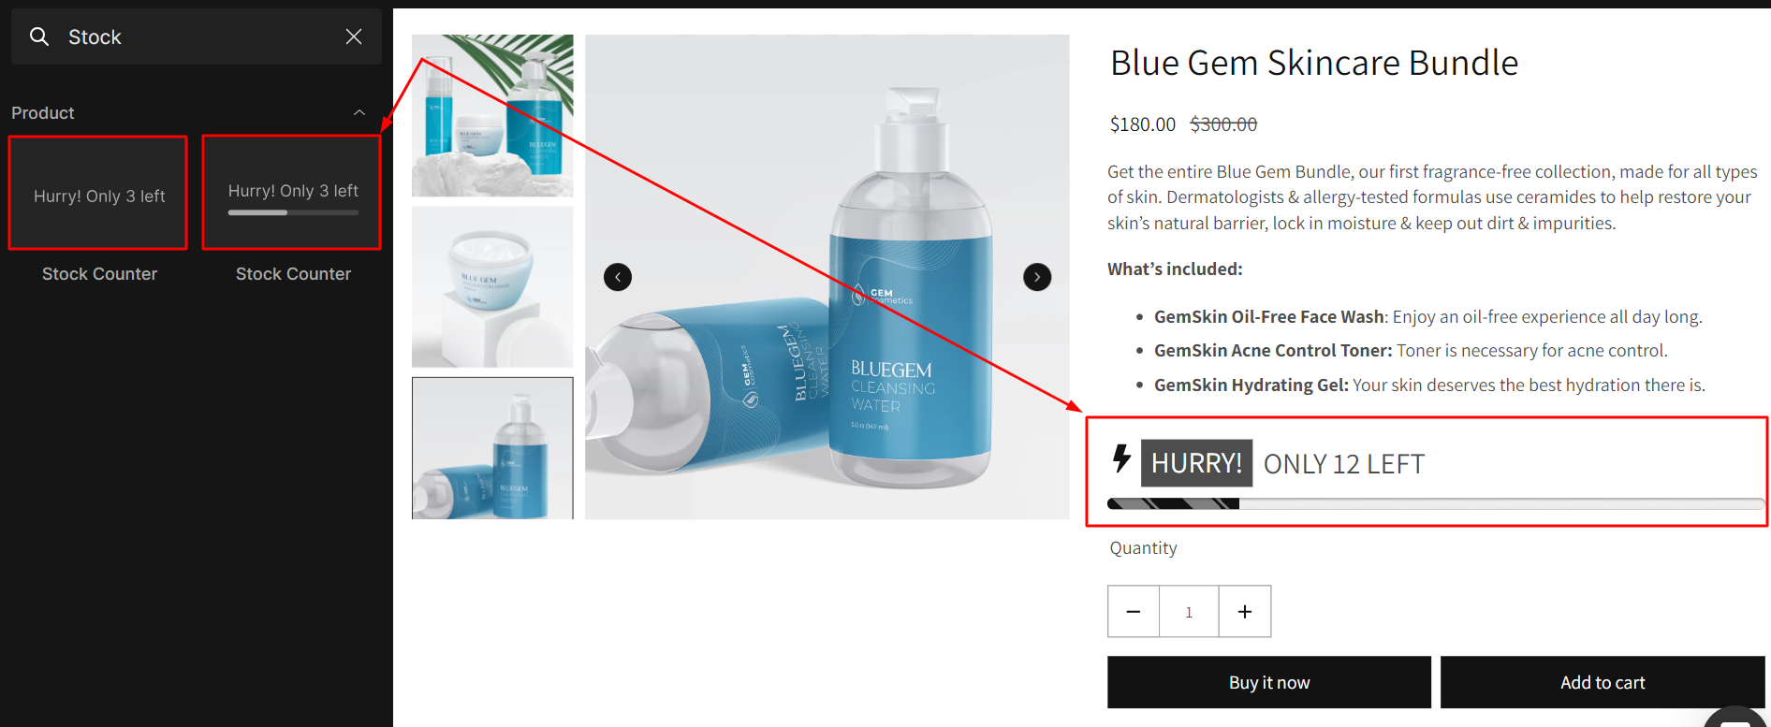
Task: Open first bundle thumbnail with palm leaf
Action: pos(492,116)
